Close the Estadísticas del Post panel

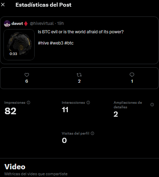pyautogui.click(x=3, y=5)
